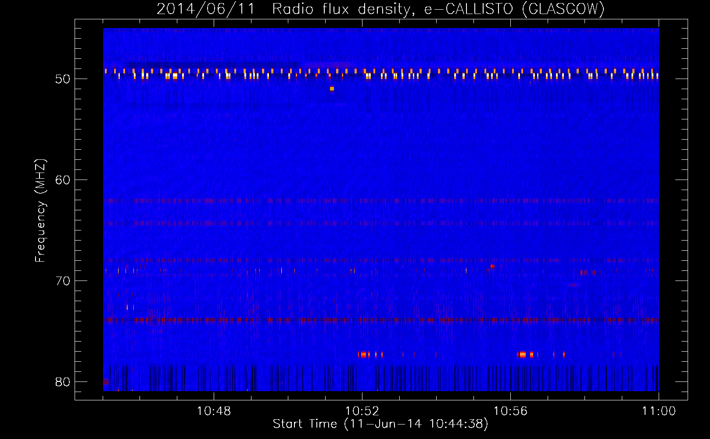Click the "10:52" time tick label

pos(362,411)
